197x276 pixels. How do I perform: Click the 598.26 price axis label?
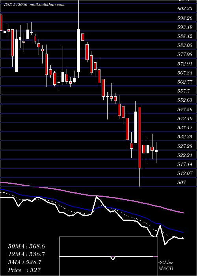[x=185, y=18]
